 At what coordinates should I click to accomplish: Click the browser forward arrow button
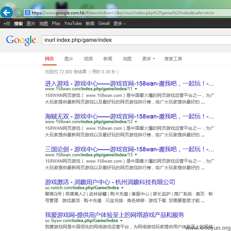point(18,13)
